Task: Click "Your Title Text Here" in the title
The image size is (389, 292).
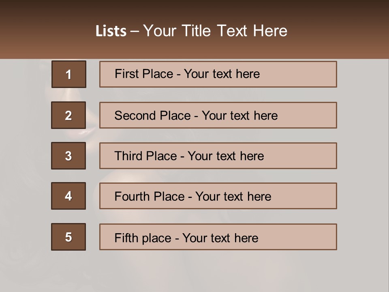Action: [215, 31]
